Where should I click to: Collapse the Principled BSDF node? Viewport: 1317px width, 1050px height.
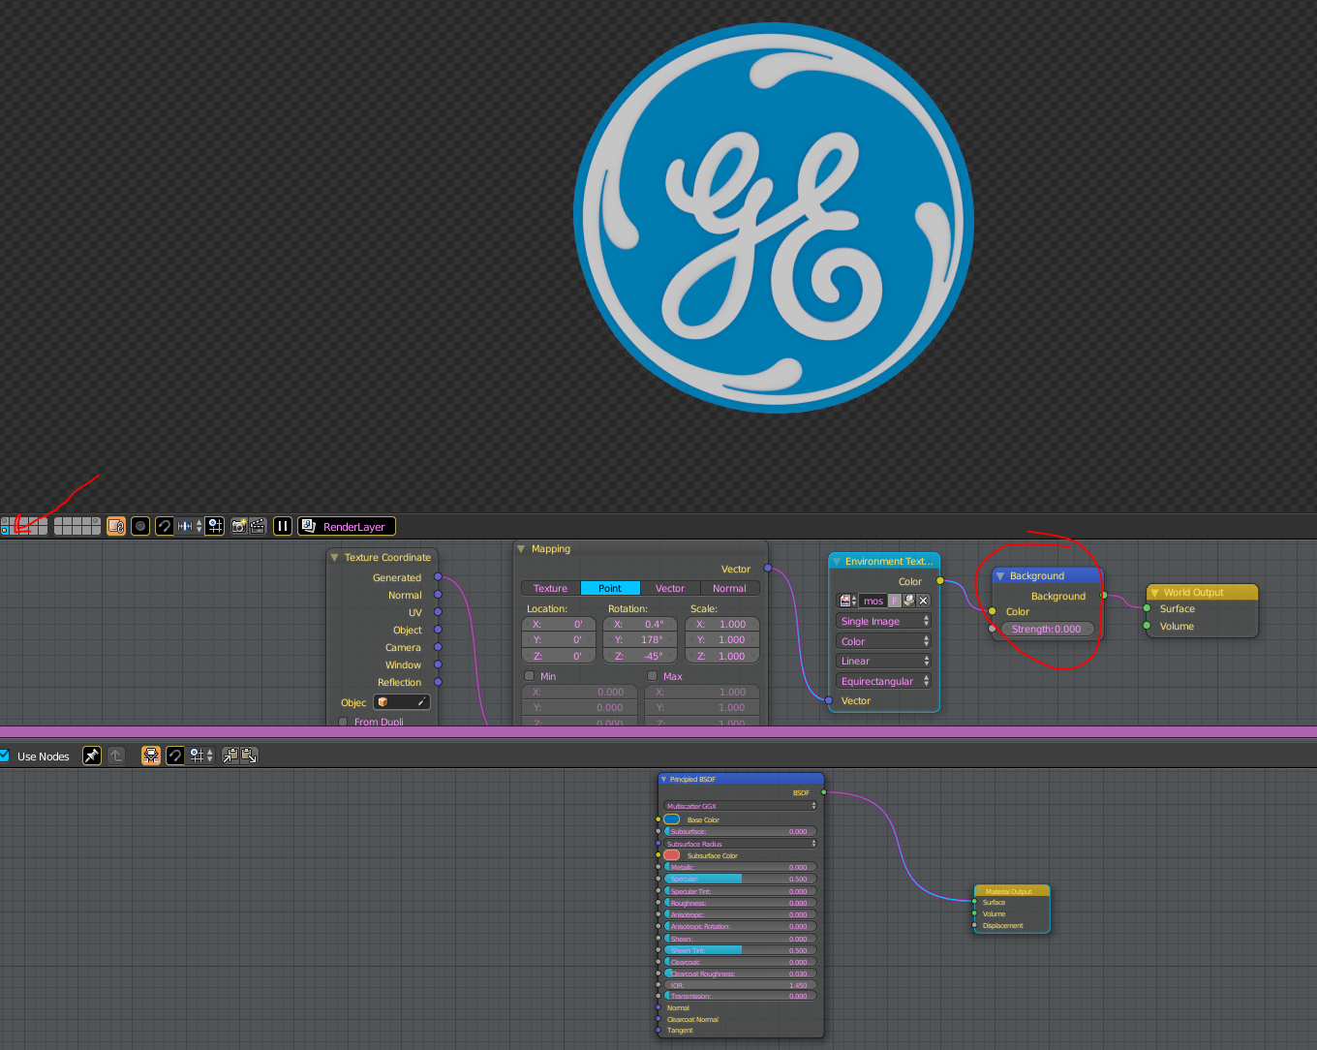click(663, 779)
